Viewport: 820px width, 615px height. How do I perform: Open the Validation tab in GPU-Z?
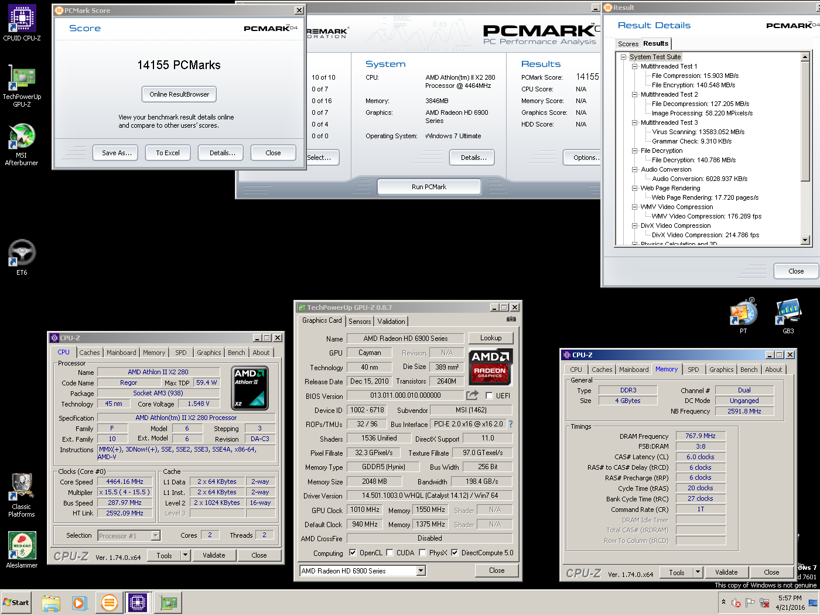point(391,321)
